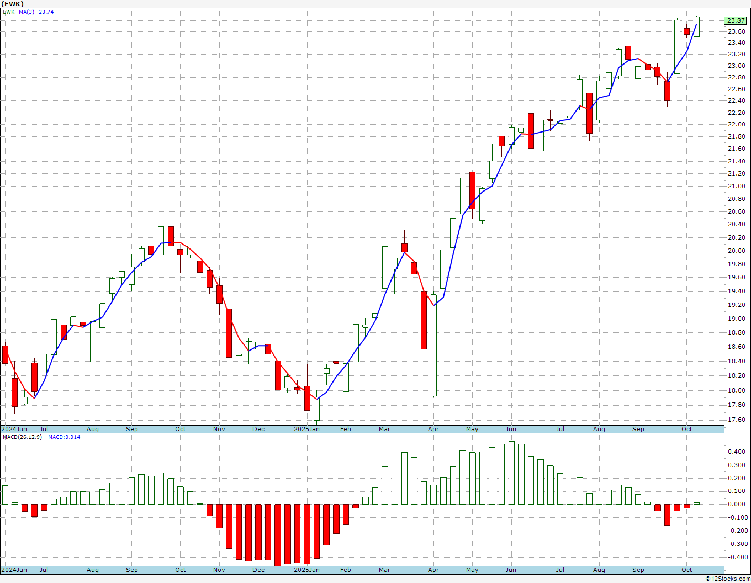Click the current price tag 23.87
The width and height of the screenshot is (751, 583).
pos(736,20)
